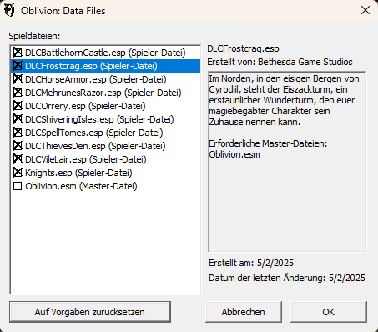Click the Auf Vorgaben zurücksetzen button
The height and width of the screenshot is (332, 378).
90,312
